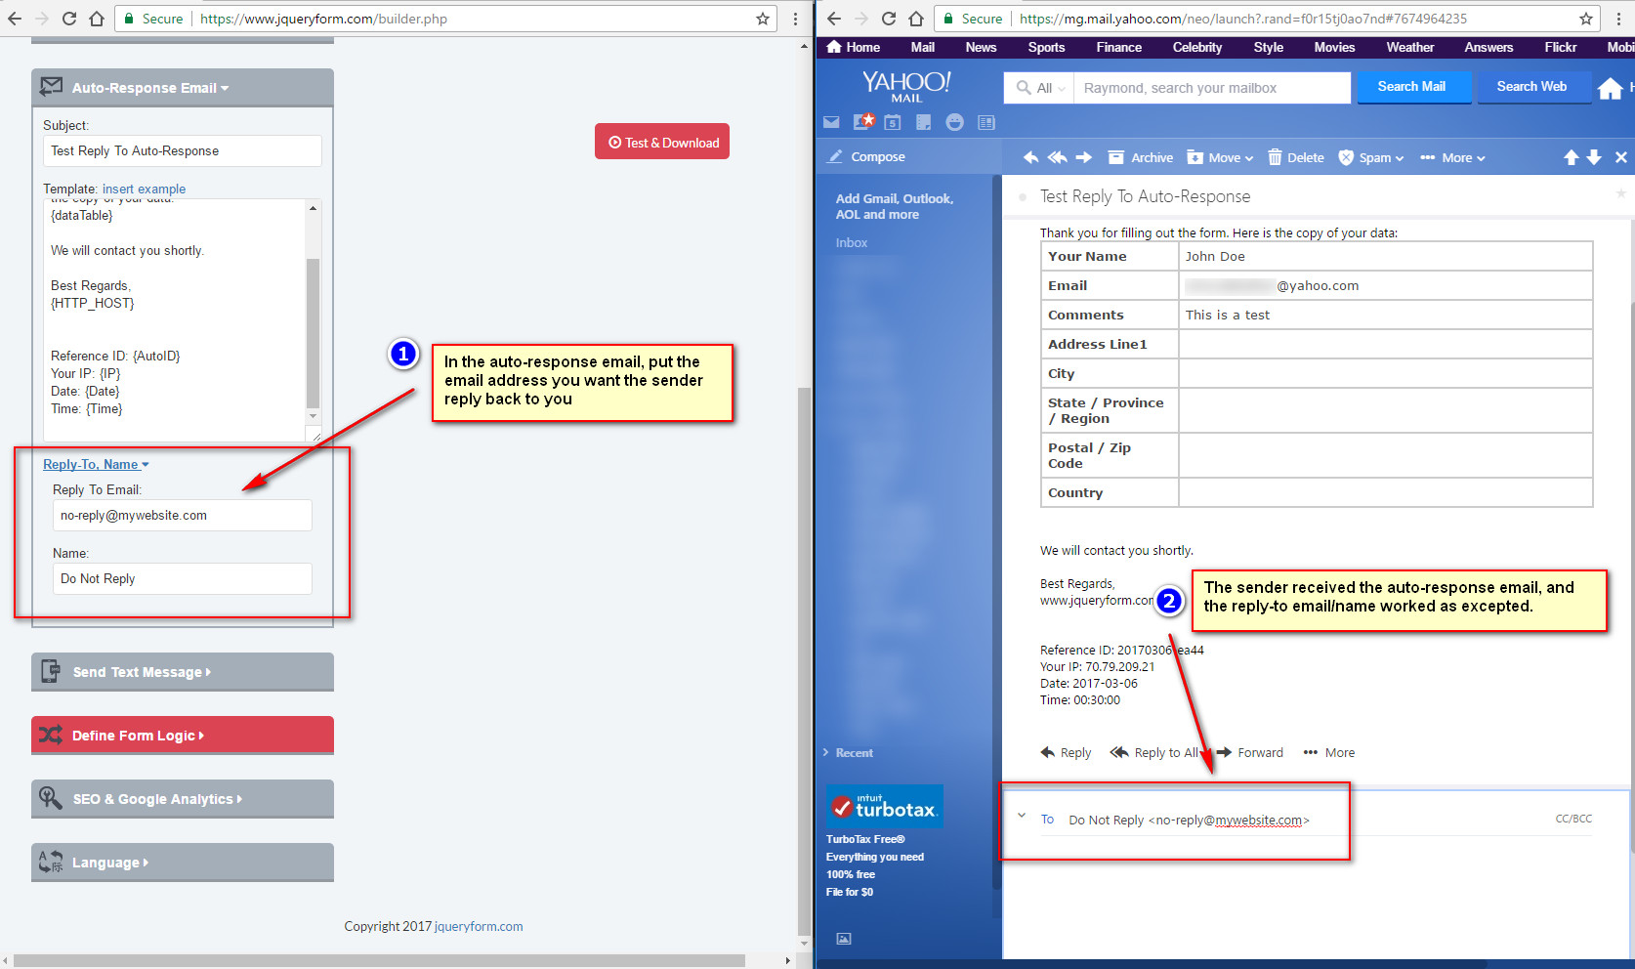Expand Define Form Logic panel
Image resolution: width=1635 pixels, height=969 pixels.
click(x=183, y=735)
